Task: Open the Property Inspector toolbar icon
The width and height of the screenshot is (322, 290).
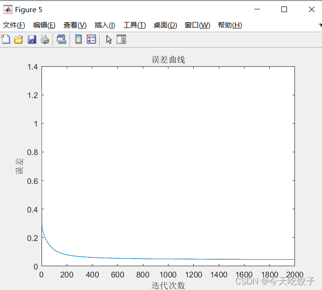Action: [121, 39]
